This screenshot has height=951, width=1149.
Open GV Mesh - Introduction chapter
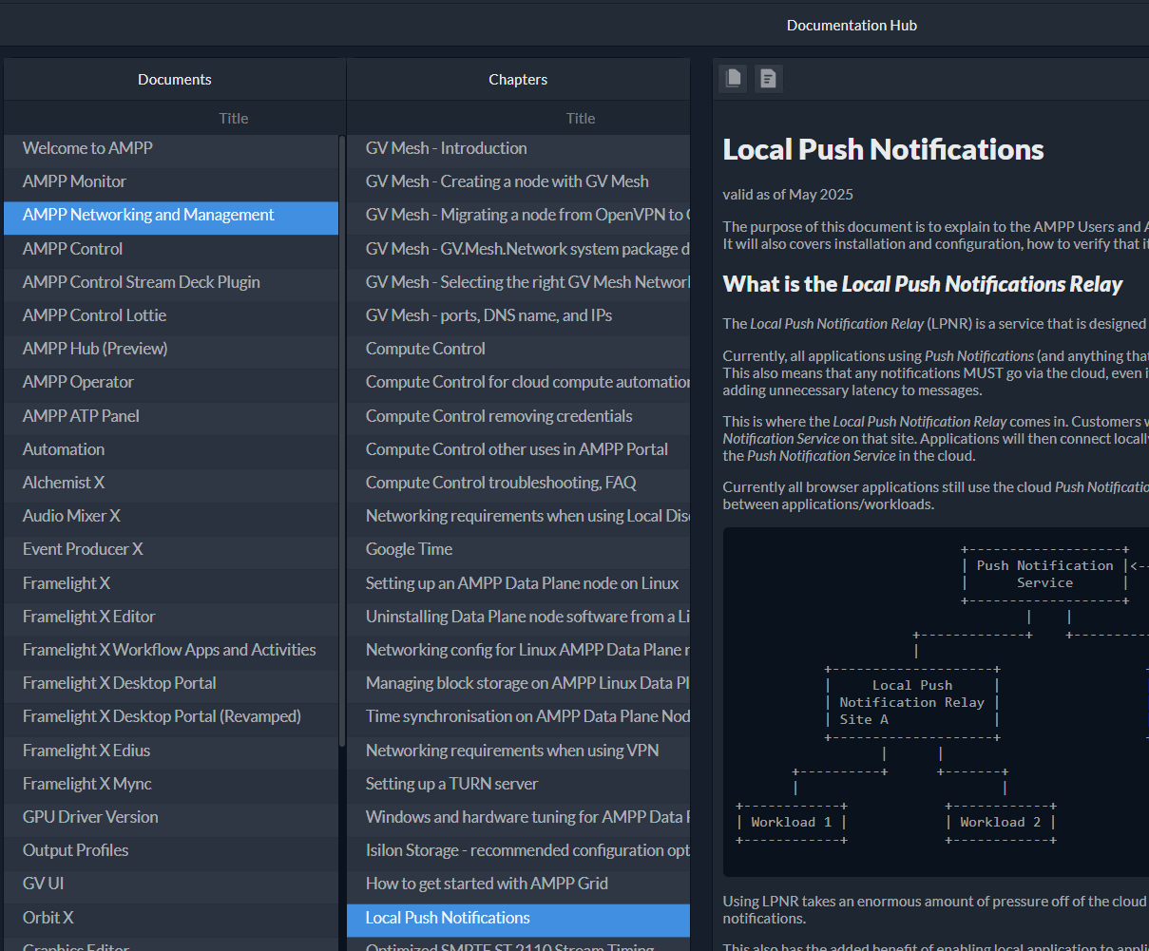point(446,148)
